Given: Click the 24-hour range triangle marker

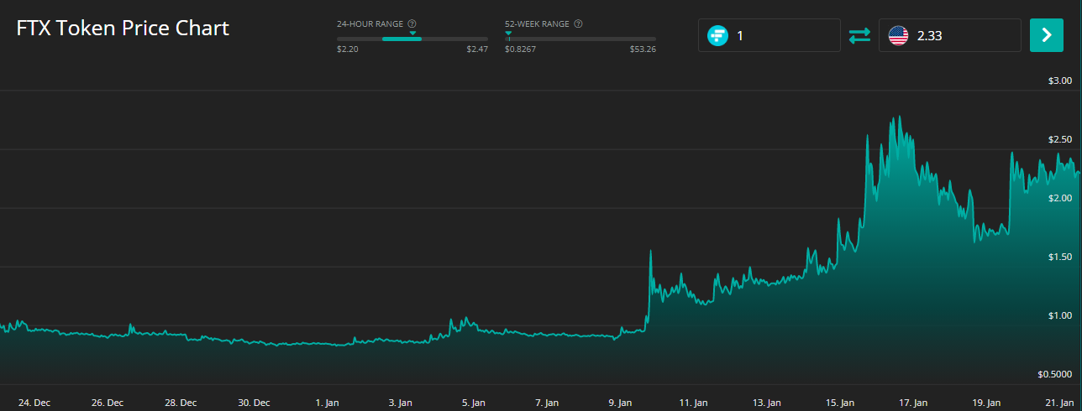Looking at the screenshot, I should coord(412,34).
